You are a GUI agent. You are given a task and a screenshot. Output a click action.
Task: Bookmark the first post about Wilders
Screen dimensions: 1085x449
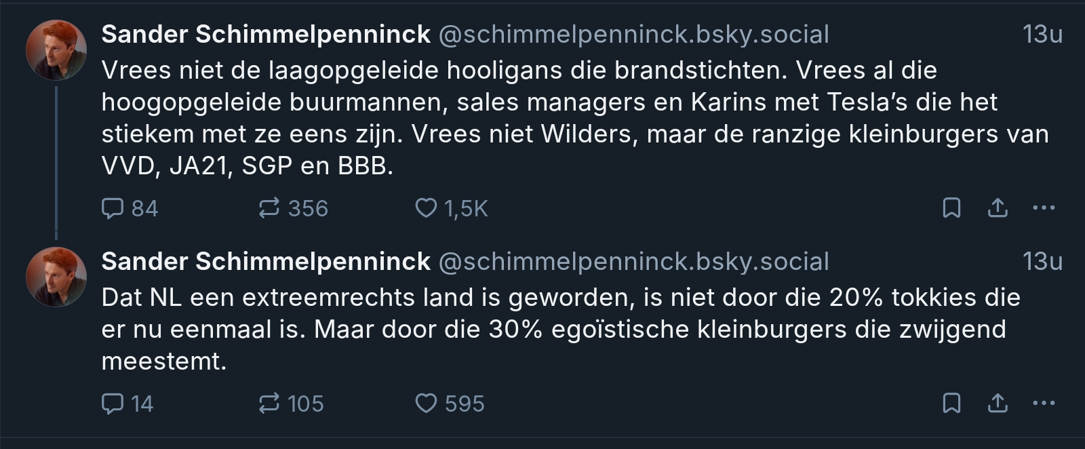(x=952, y=208)
